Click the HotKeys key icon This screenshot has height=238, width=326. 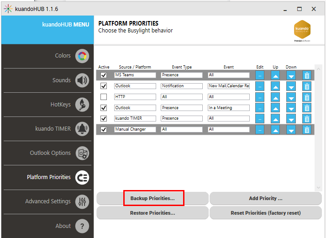(x=82, y=105)
